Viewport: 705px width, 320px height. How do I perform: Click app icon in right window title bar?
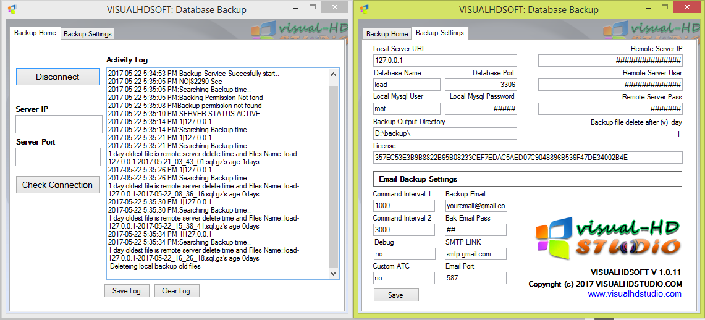click(365, 9)
